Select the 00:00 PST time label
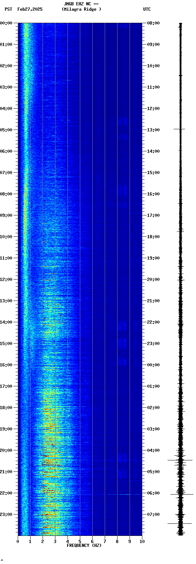 (x=6, y=23)
